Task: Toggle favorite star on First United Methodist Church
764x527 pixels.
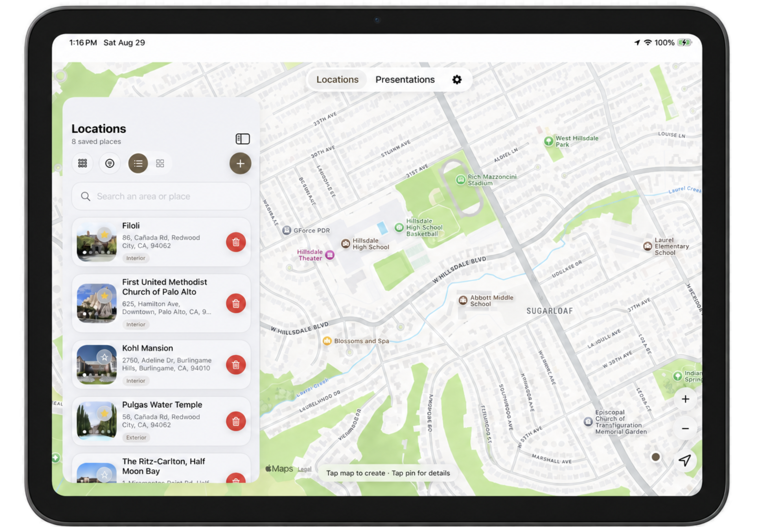Action: click(104, 295)
